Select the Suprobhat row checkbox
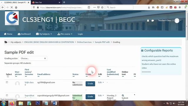 tap(7, 95)
